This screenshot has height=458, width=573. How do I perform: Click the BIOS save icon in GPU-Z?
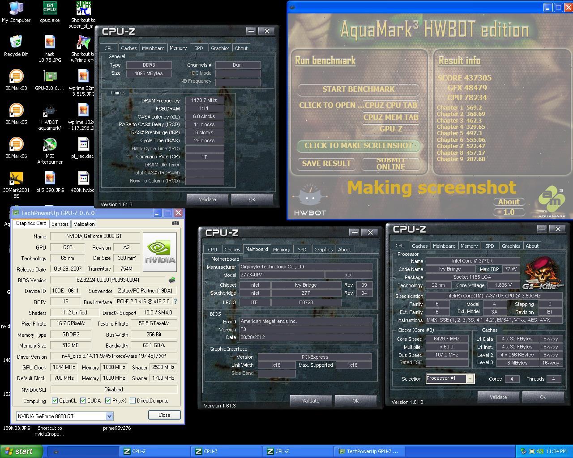(x=171, y=280)
